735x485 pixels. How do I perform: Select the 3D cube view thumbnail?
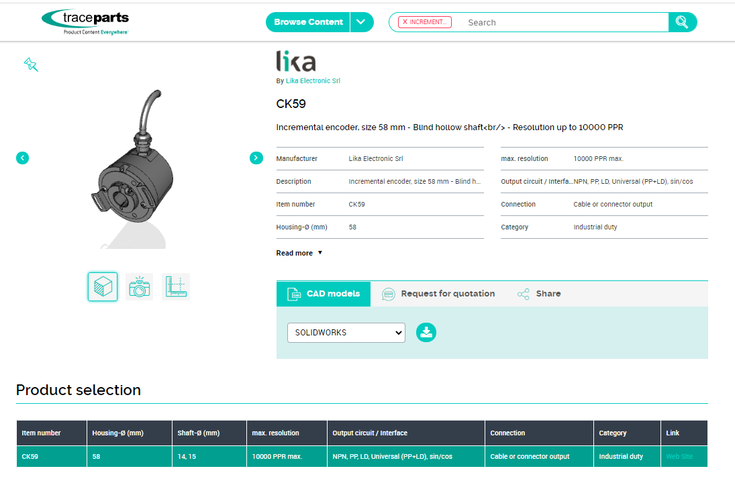[103, 286]
